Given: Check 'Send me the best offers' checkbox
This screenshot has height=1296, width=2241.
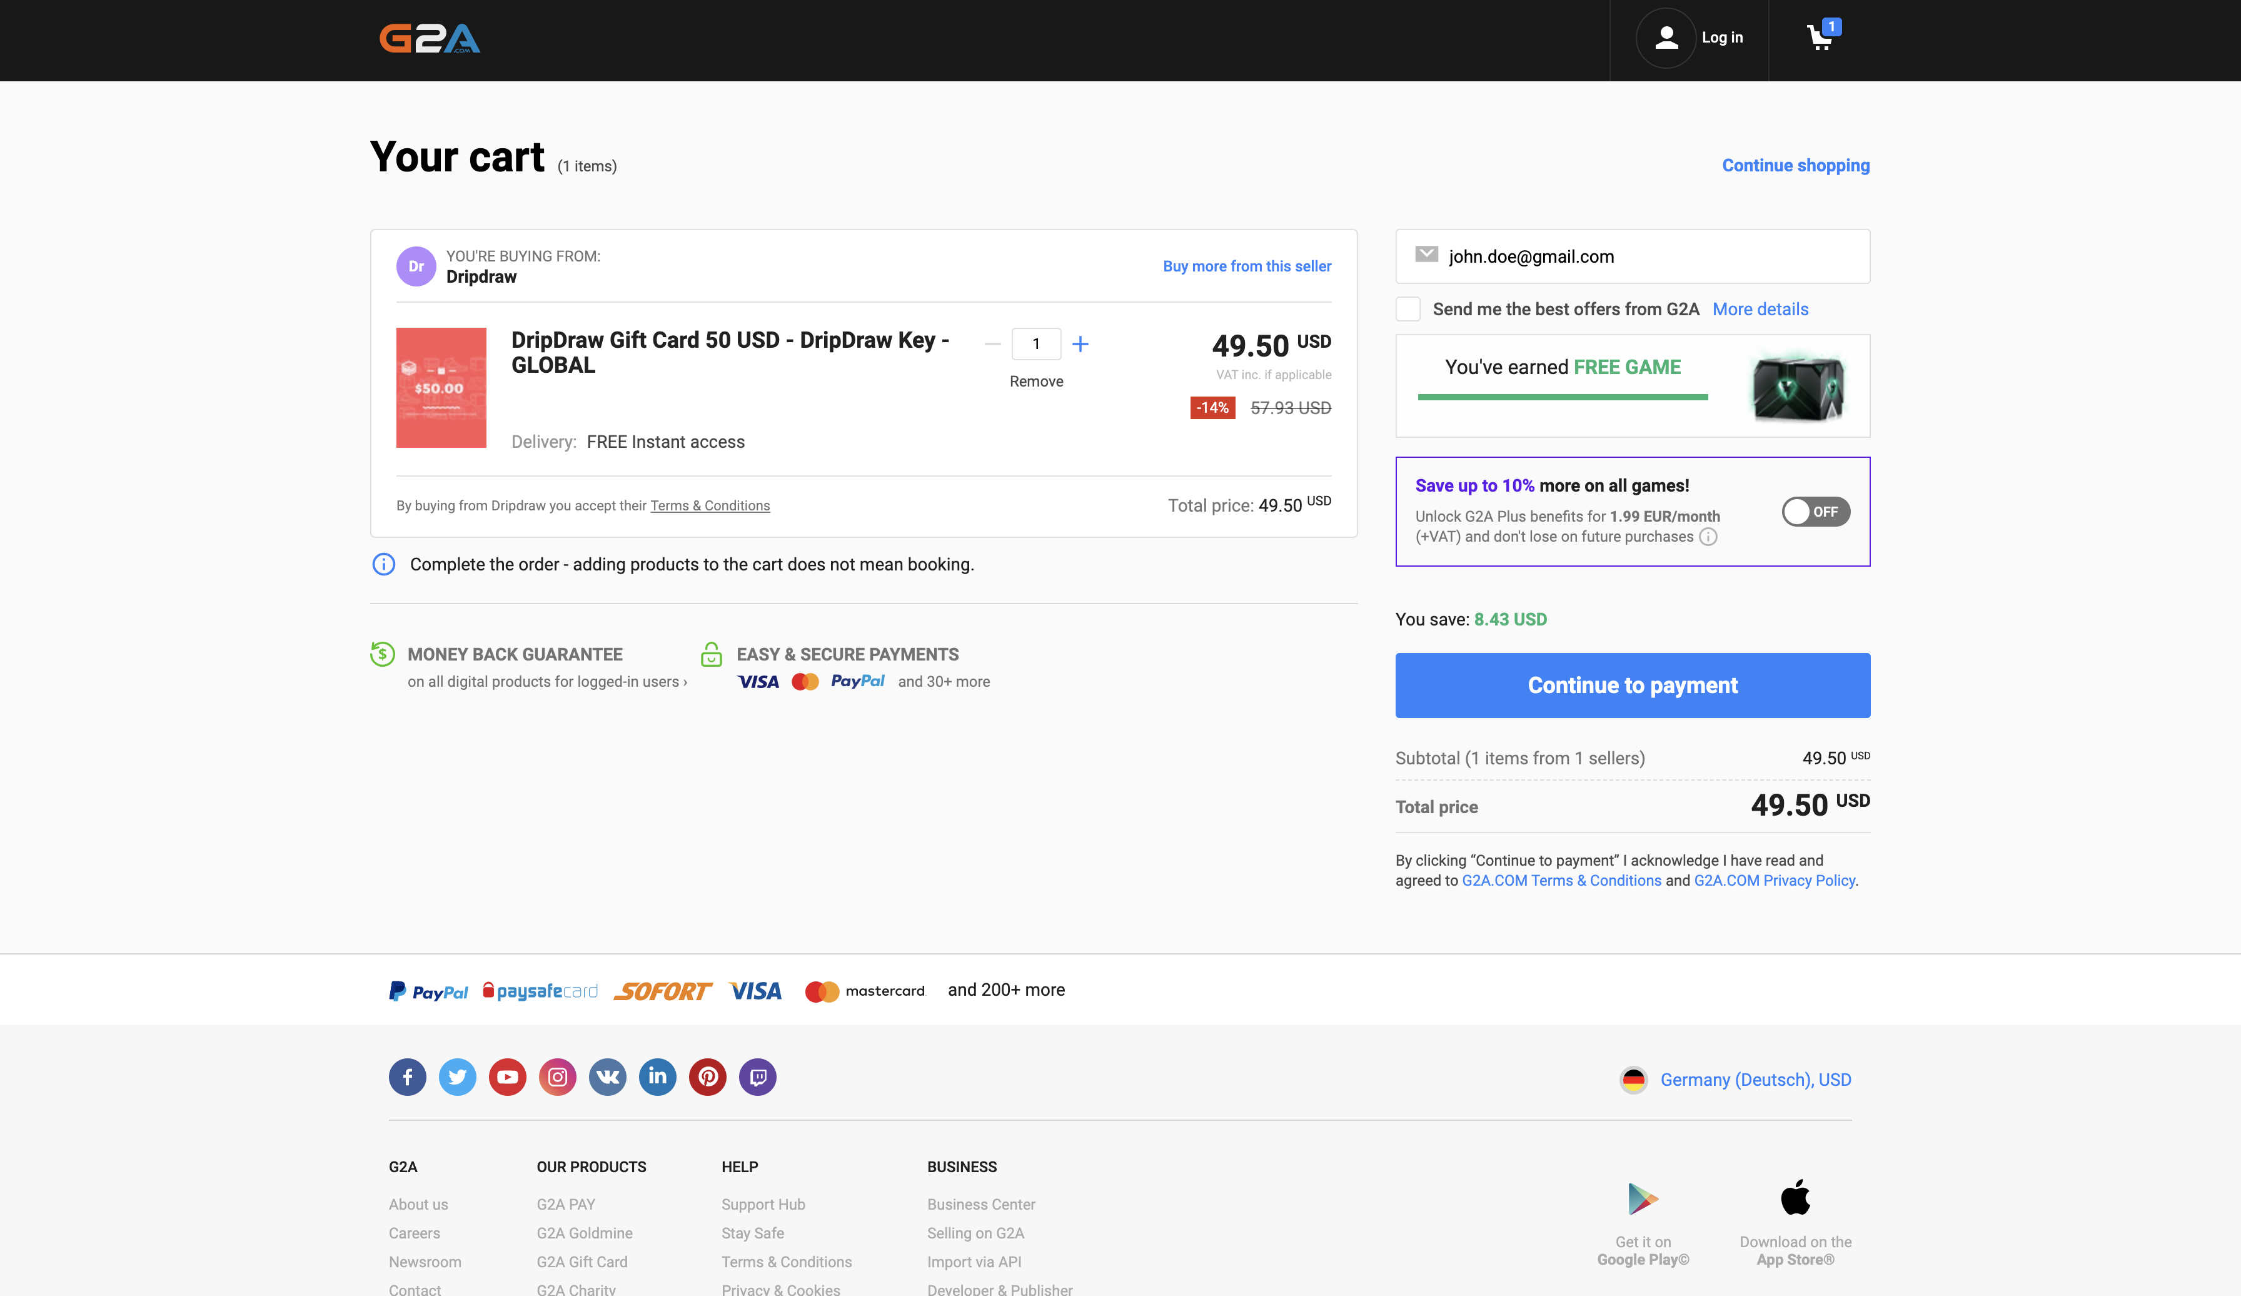Looking at the screenshot, I should click(1408, 308).
